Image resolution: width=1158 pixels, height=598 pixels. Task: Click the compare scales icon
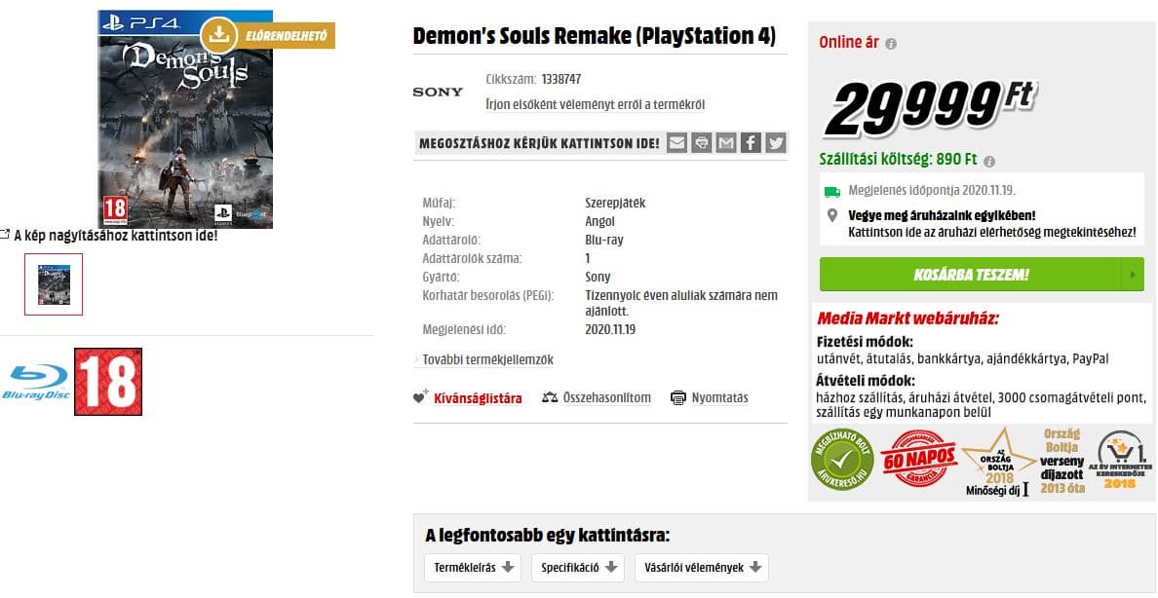pyautogui.click(x=550, y=397)
